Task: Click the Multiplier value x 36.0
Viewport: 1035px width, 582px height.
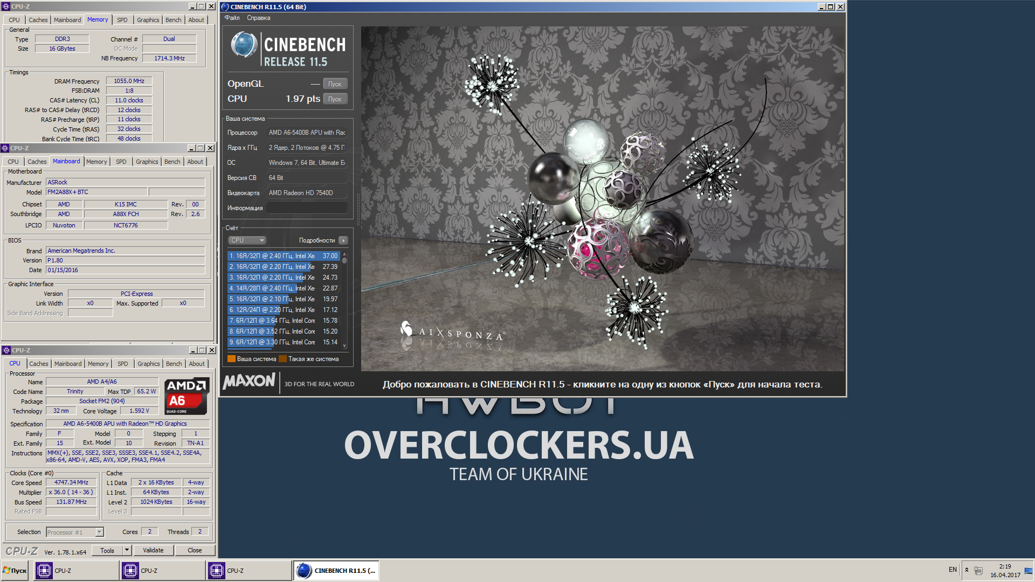Action: [71, 492]
